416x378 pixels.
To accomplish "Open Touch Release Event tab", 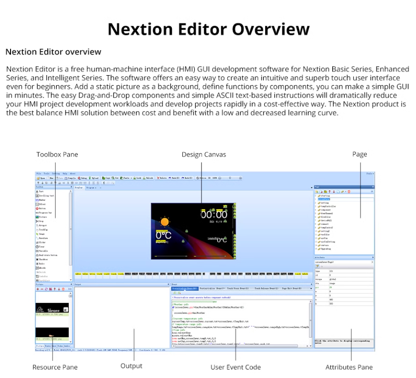I will [266, 288].
